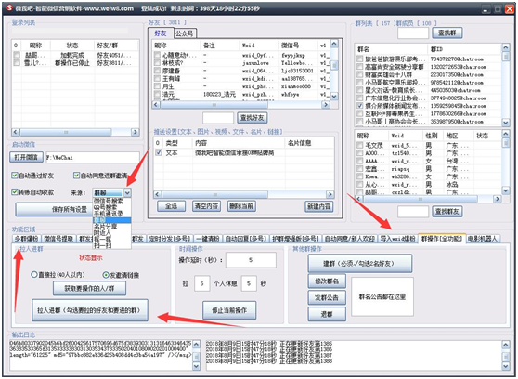
Task: Click the 群名公告都在这里 text box
Action: [x=382, y=296]
